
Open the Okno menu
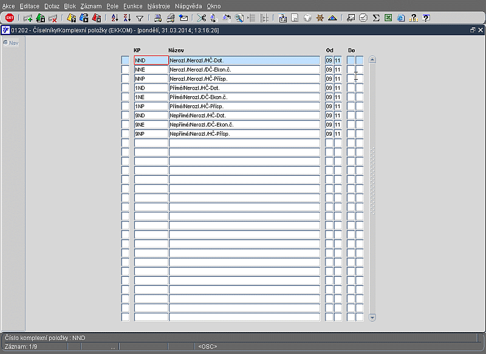[214, 6]
